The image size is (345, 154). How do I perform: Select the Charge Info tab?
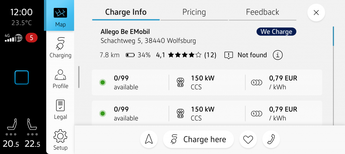(x=126, y=12)
